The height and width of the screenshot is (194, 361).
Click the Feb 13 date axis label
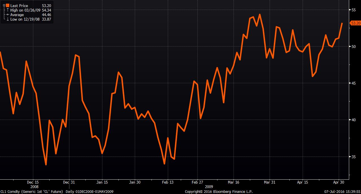(168, 182)
